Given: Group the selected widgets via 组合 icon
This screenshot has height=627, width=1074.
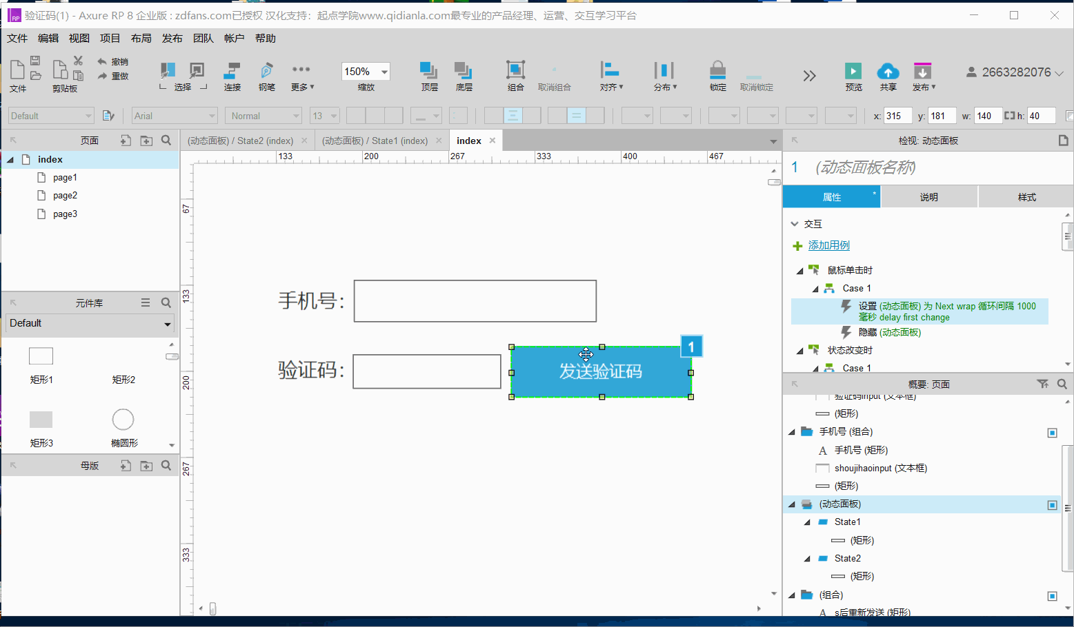Looking at the screenshot, I should tap(515, 71).
